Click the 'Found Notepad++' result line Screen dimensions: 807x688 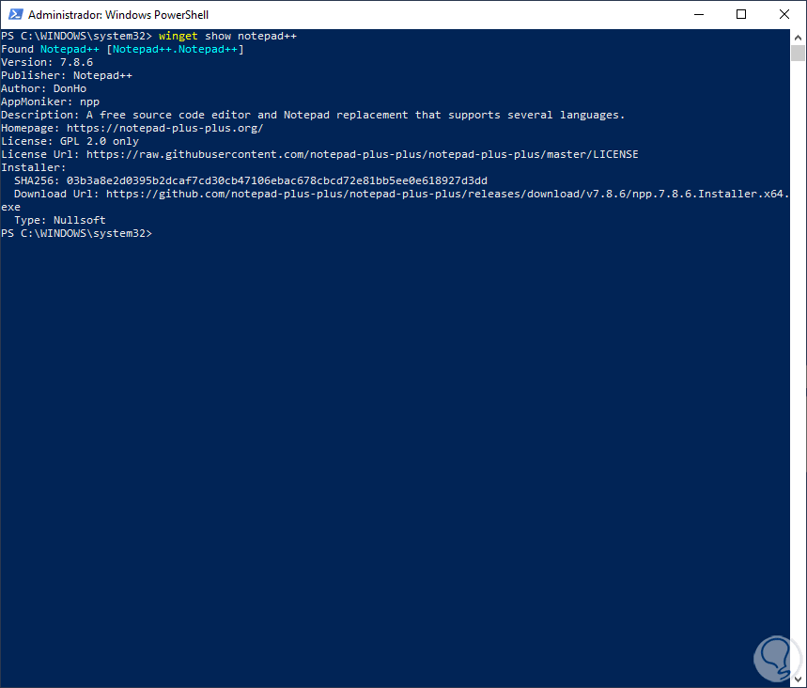click(x=122, y=49)
